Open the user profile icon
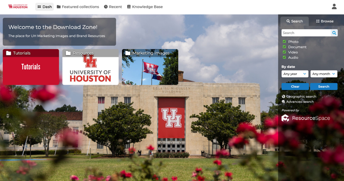This screenshot has height=181, width=344. 334,6
